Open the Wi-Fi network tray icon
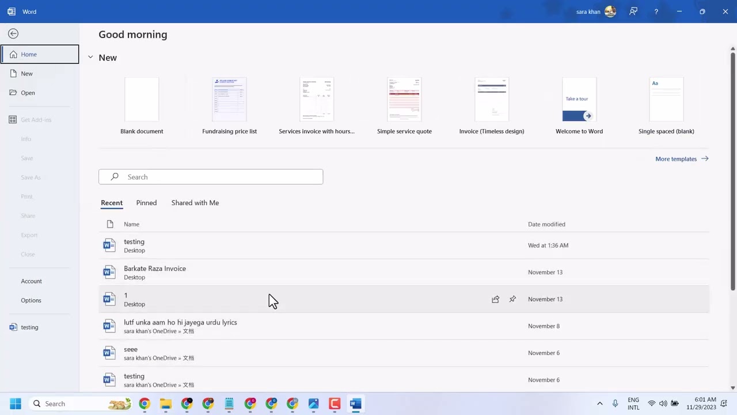The height and width of the screenshot is (415, 737). point(652,403)
